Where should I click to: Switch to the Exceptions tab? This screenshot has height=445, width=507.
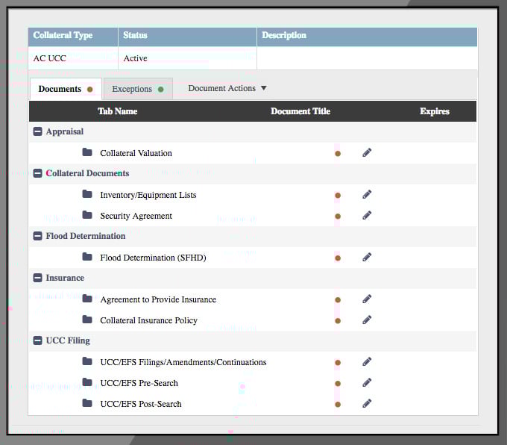click(x=137, y=89)
